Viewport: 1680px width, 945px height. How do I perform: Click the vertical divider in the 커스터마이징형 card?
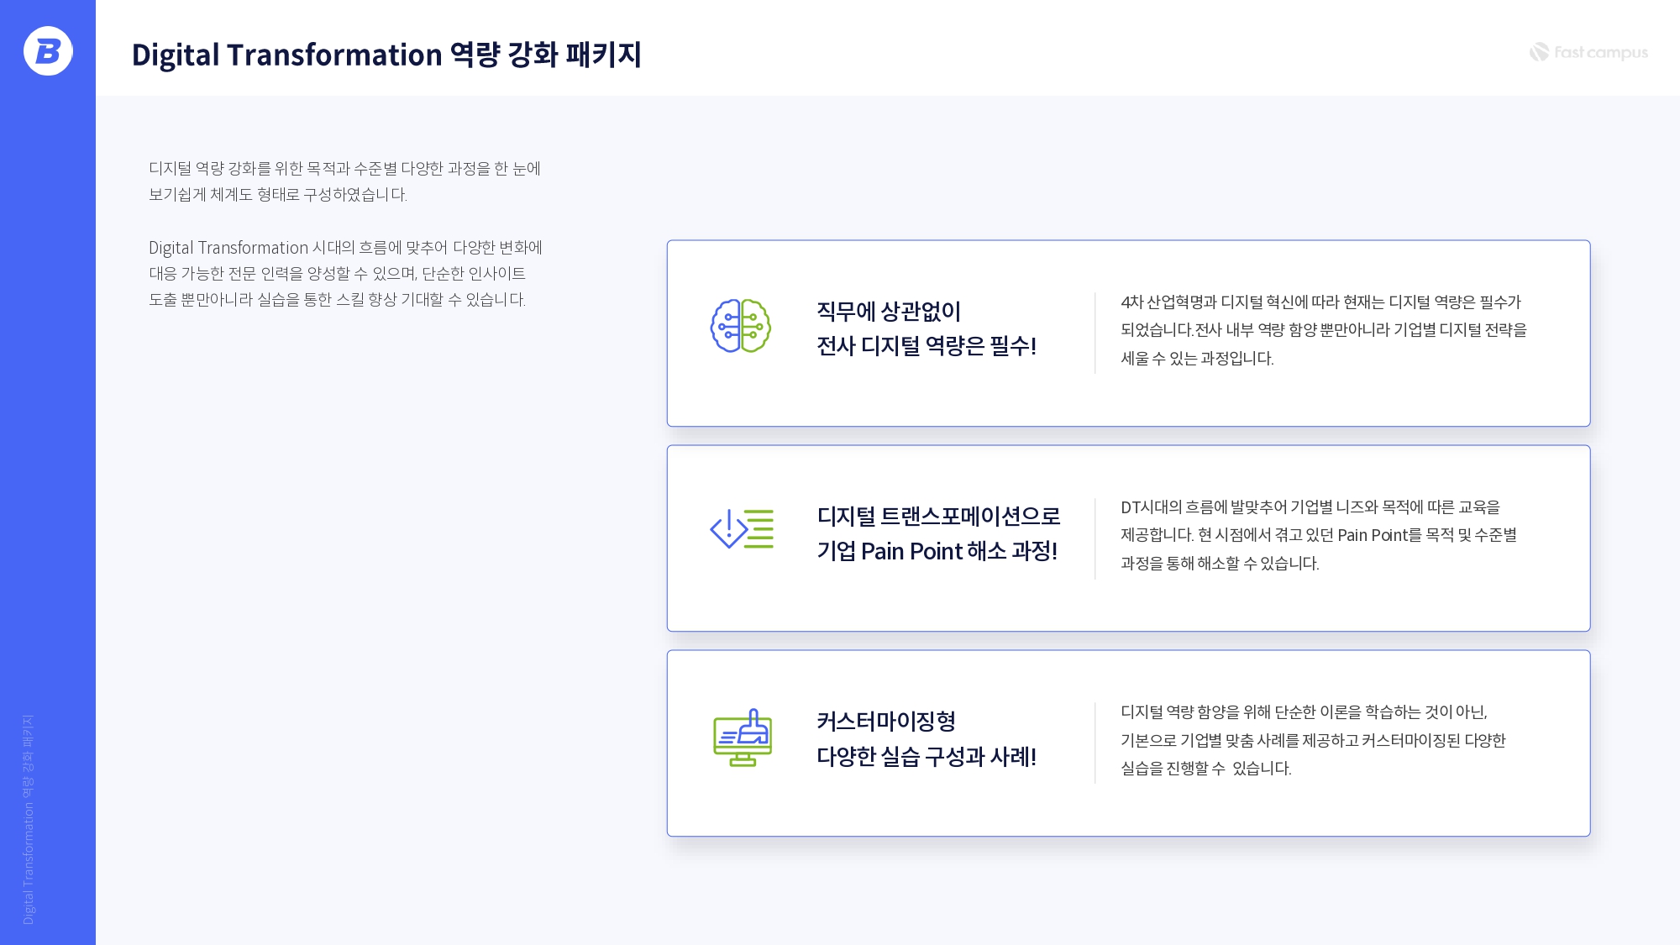point(1095,743)
